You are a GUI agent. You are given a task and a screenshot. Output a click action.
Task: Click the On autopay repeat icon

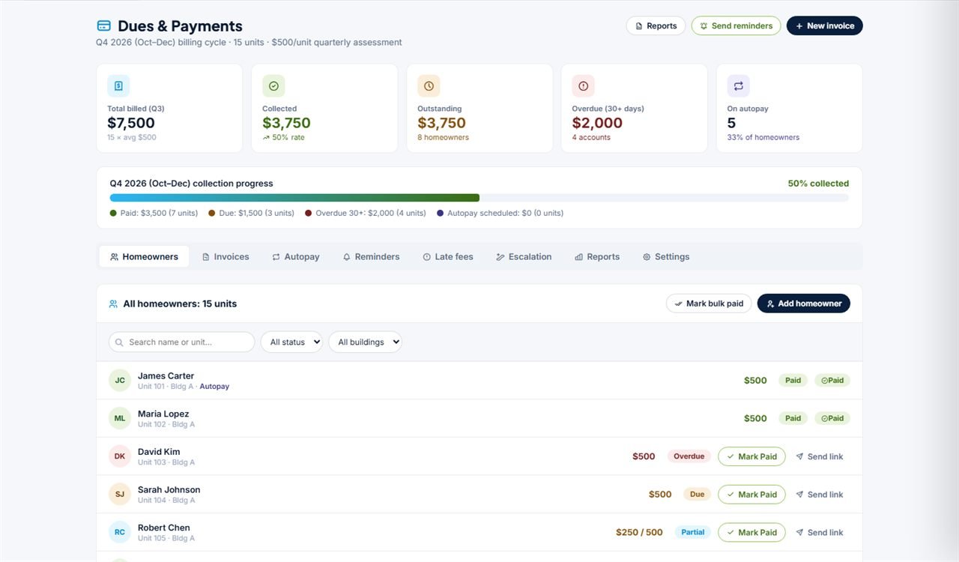(x=738, y=86)
